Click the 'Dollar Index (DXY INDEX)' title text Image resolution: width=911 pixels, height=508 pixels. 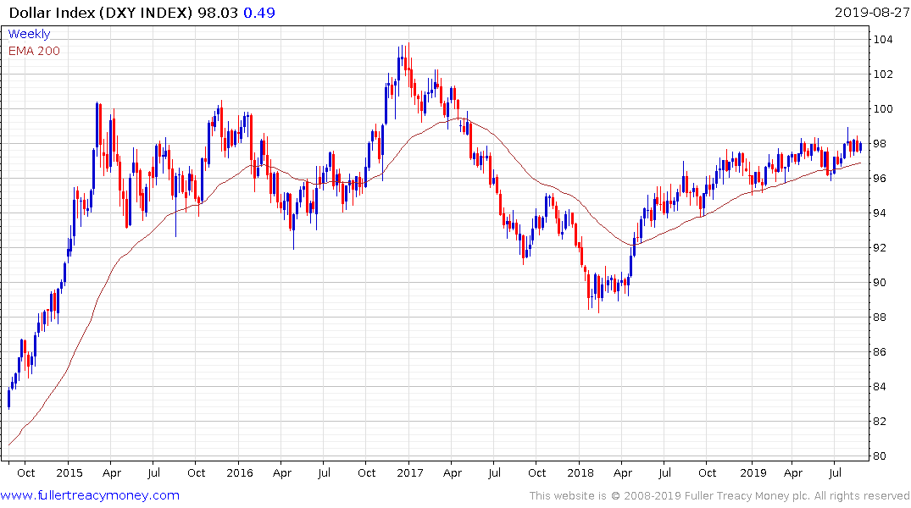pyautogui.click(x=101, y=13)
